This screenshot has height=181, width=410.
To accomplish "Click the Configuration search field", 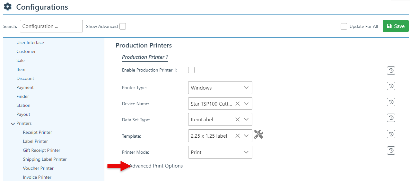I will coord(51,26).
